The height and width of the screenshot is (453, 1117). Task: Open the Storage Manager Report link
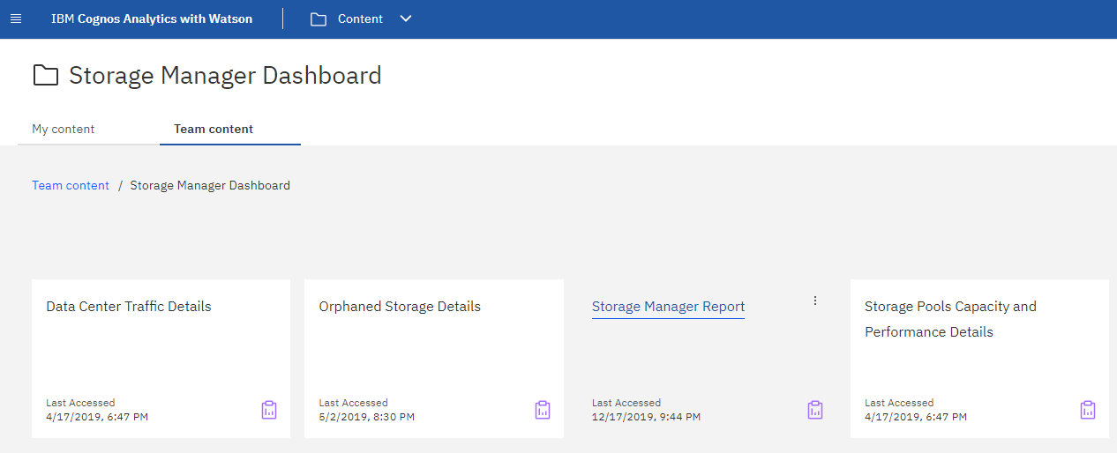tap(668, 307)
